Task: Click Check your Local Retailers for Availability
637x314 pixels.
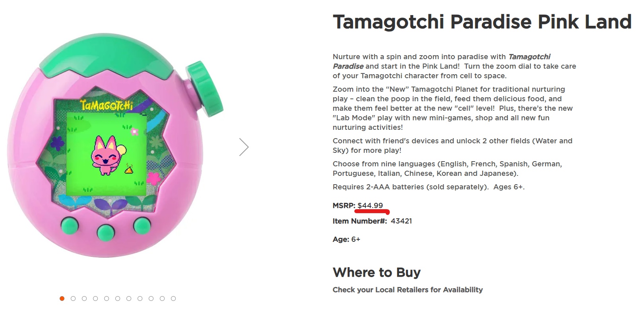Action: [x=408, y=290]
